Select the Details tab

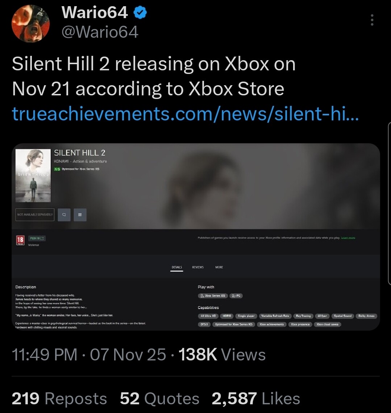(176, 267)
